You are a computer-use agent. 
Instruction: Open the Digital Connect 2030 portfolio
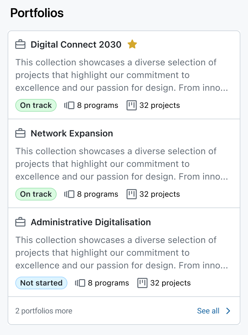tap(76, 44)
